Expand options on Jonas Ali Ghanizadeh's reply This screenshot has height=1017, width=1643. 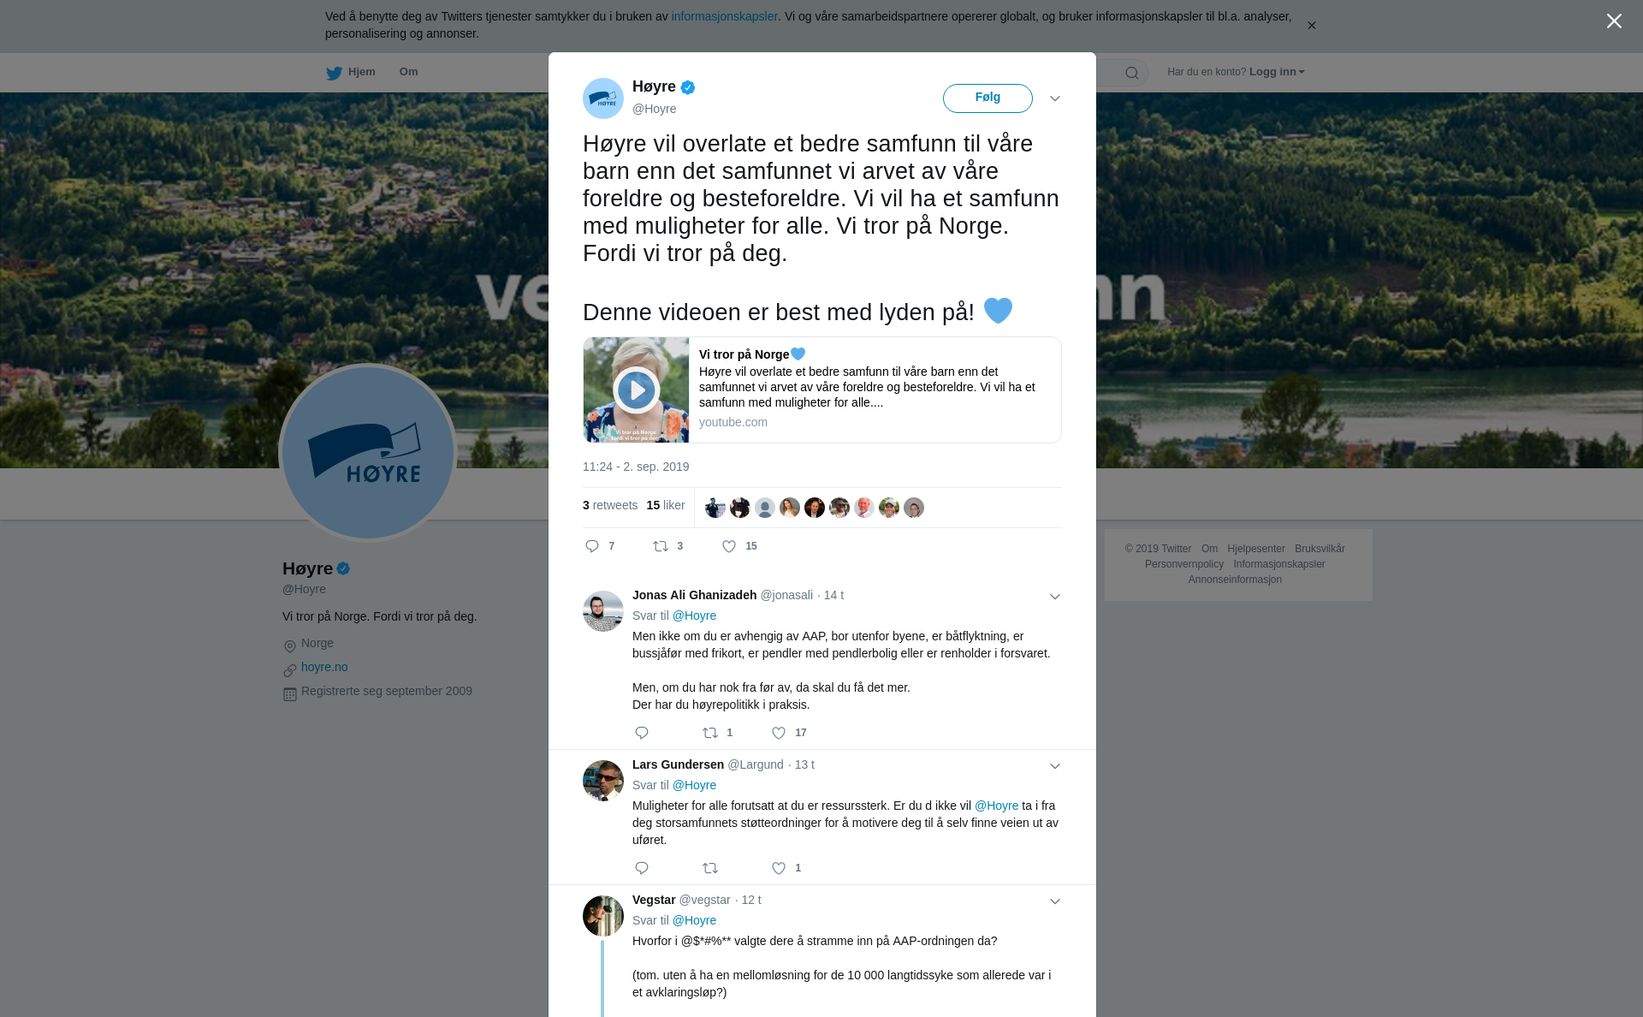[1055, 597]
